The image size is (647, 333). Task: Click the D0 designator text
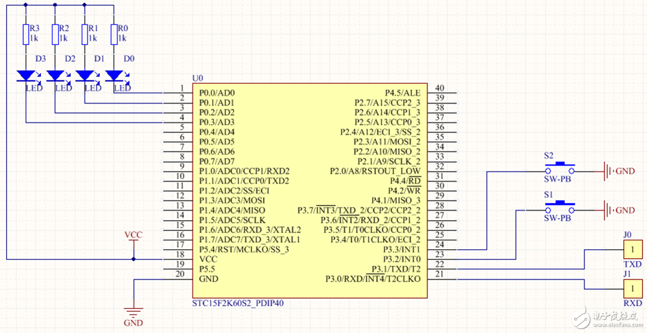129,58
